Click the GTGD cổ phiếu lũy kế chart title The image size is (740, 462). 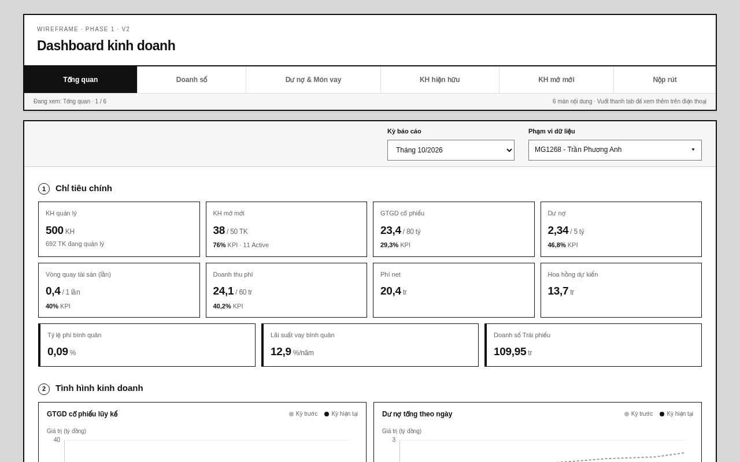tap(82, 414)
